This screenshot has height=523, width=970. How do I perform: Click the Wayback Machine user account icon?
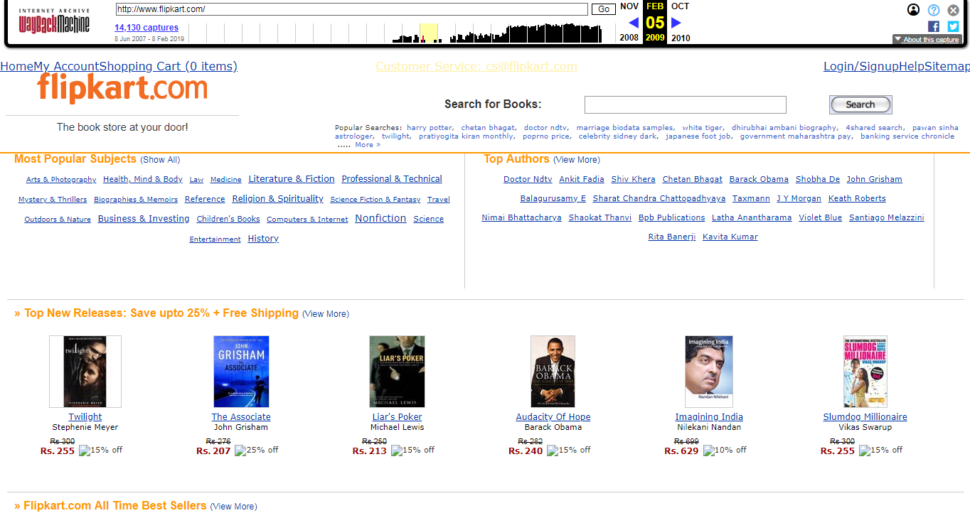pos(913,10)
